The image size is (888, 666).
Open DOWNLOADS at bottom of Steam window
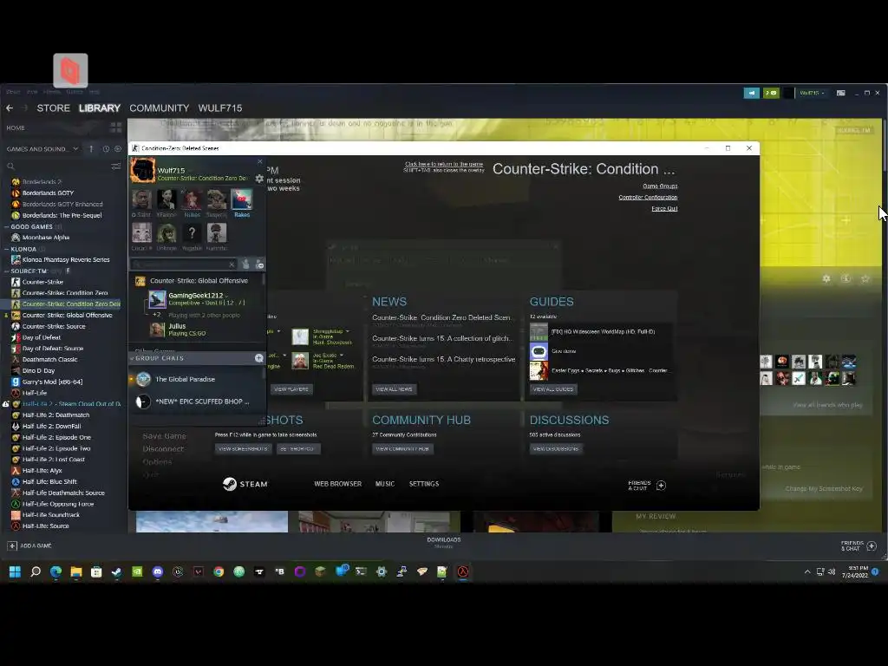click(x=443, y=542)
